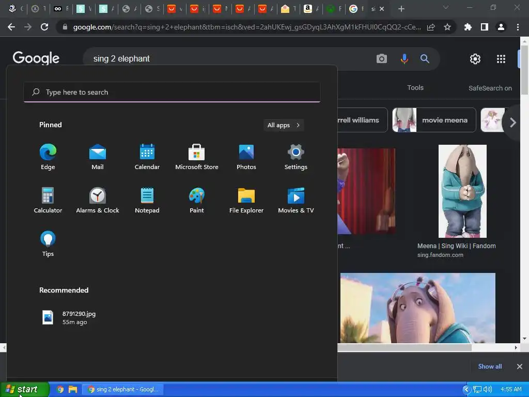Open Chrome tab search dropdown
This screenshot has width=529, height=397.
446,8
